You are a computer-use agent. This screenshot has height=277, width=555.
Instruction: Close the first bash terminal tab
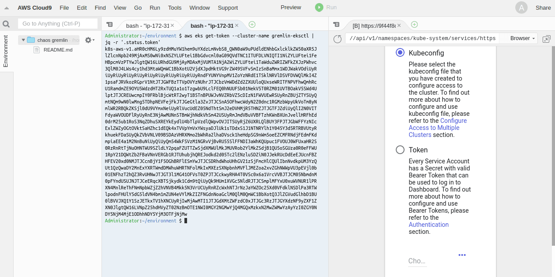pos(172,26)
